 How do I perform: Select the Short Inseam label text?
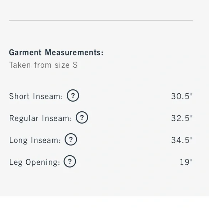36,96
